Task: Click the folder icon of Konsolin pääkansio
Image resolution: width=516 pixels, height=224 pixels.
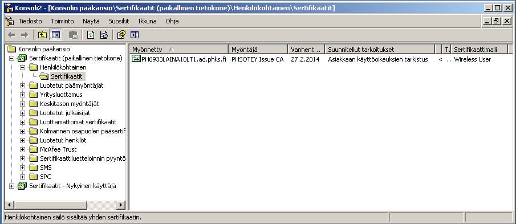Action: coord(11,49)
